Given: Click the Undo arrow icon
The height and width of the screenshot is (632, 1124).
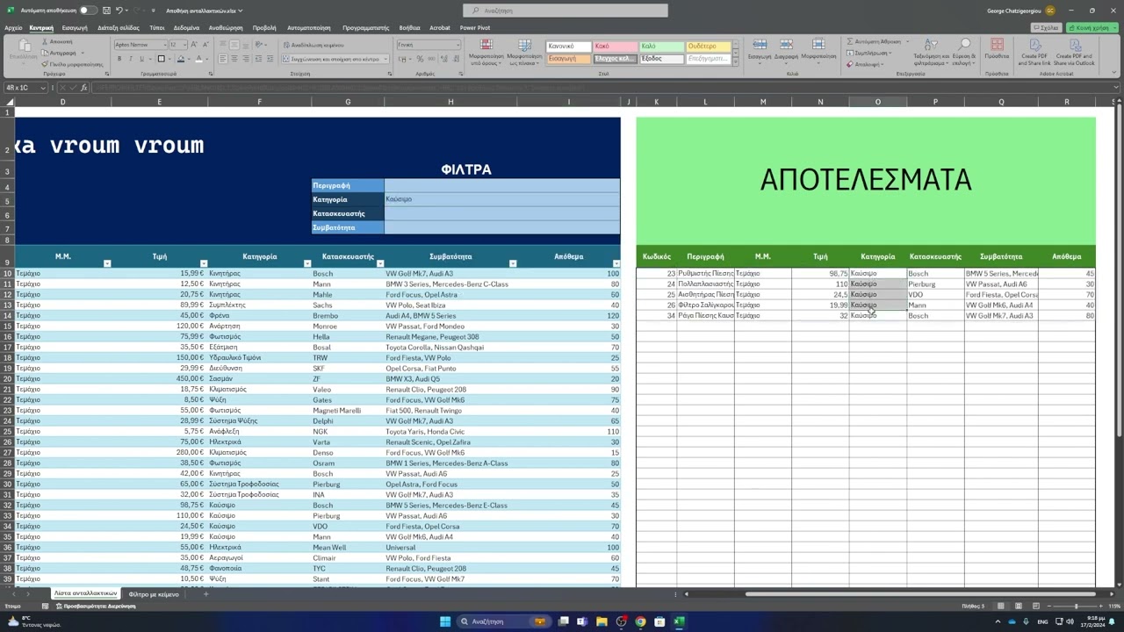Looking at the screenshot, I should click(119, 11).
